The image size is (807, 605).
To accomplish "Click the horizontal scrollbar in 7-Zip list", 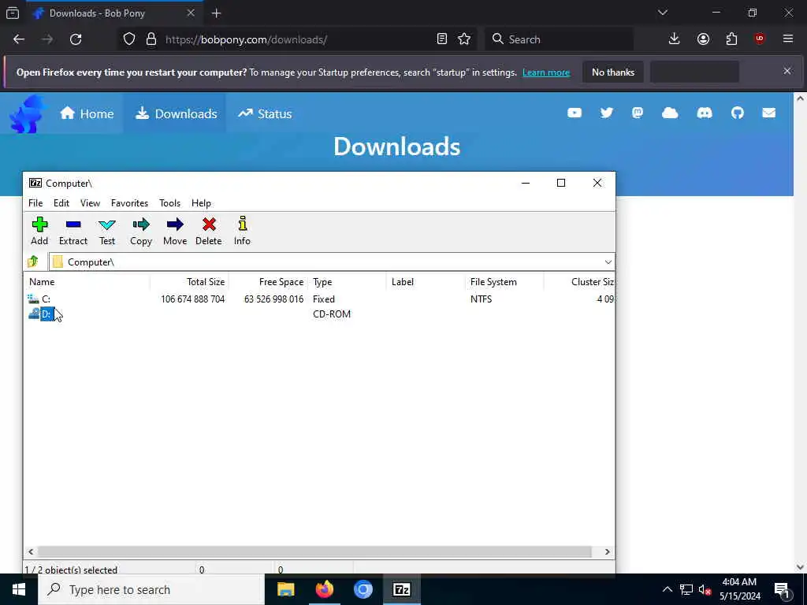I will 314,551.
